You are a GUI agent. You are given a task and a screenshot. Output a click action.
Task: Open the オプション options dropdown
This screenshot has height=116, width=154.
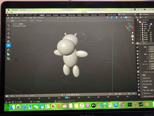tap(130, 20)
